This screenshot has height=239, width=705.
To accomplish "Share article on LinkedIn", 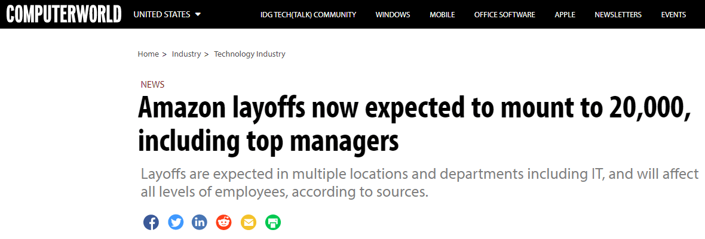I will click(x=200, y=223).
